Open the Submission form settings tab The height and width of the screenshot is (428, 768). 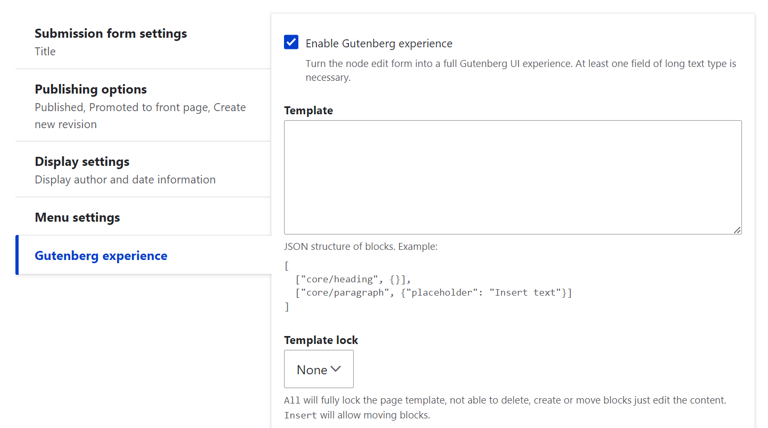click(143, 41)
